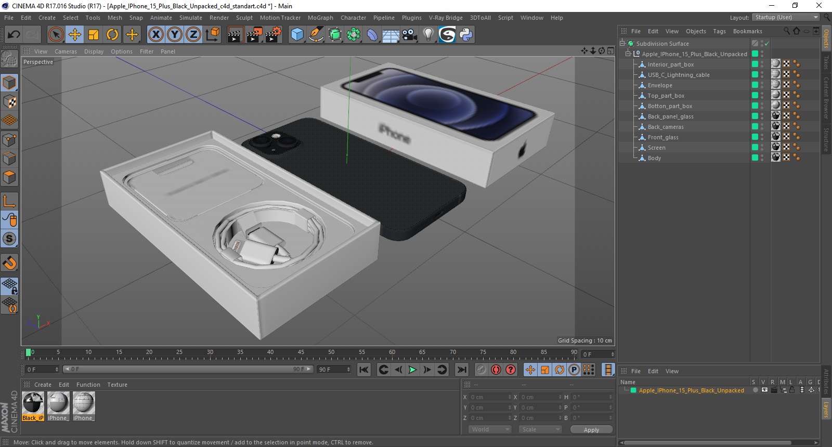832x447 pixels.
Task: Add a Floor environment object
Action: pos(391,35)
